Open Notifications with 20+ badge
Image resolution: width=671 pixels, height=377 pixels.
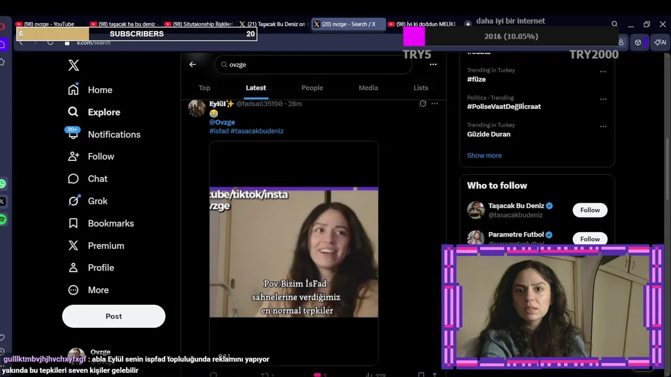[104, 134]
